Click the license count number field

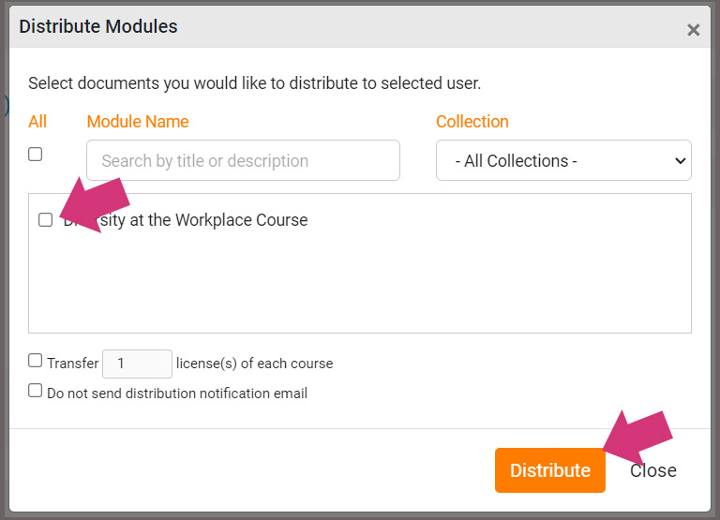[x=137, y=364]
